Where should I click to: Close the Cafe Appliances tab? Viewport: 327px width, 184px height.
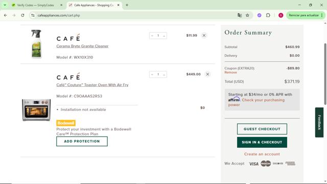point(118,5)
